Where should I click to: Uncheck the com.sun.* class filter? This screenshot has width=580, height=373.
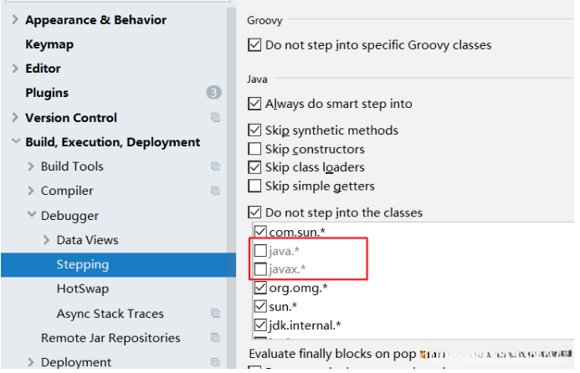(x=260, y=232)
